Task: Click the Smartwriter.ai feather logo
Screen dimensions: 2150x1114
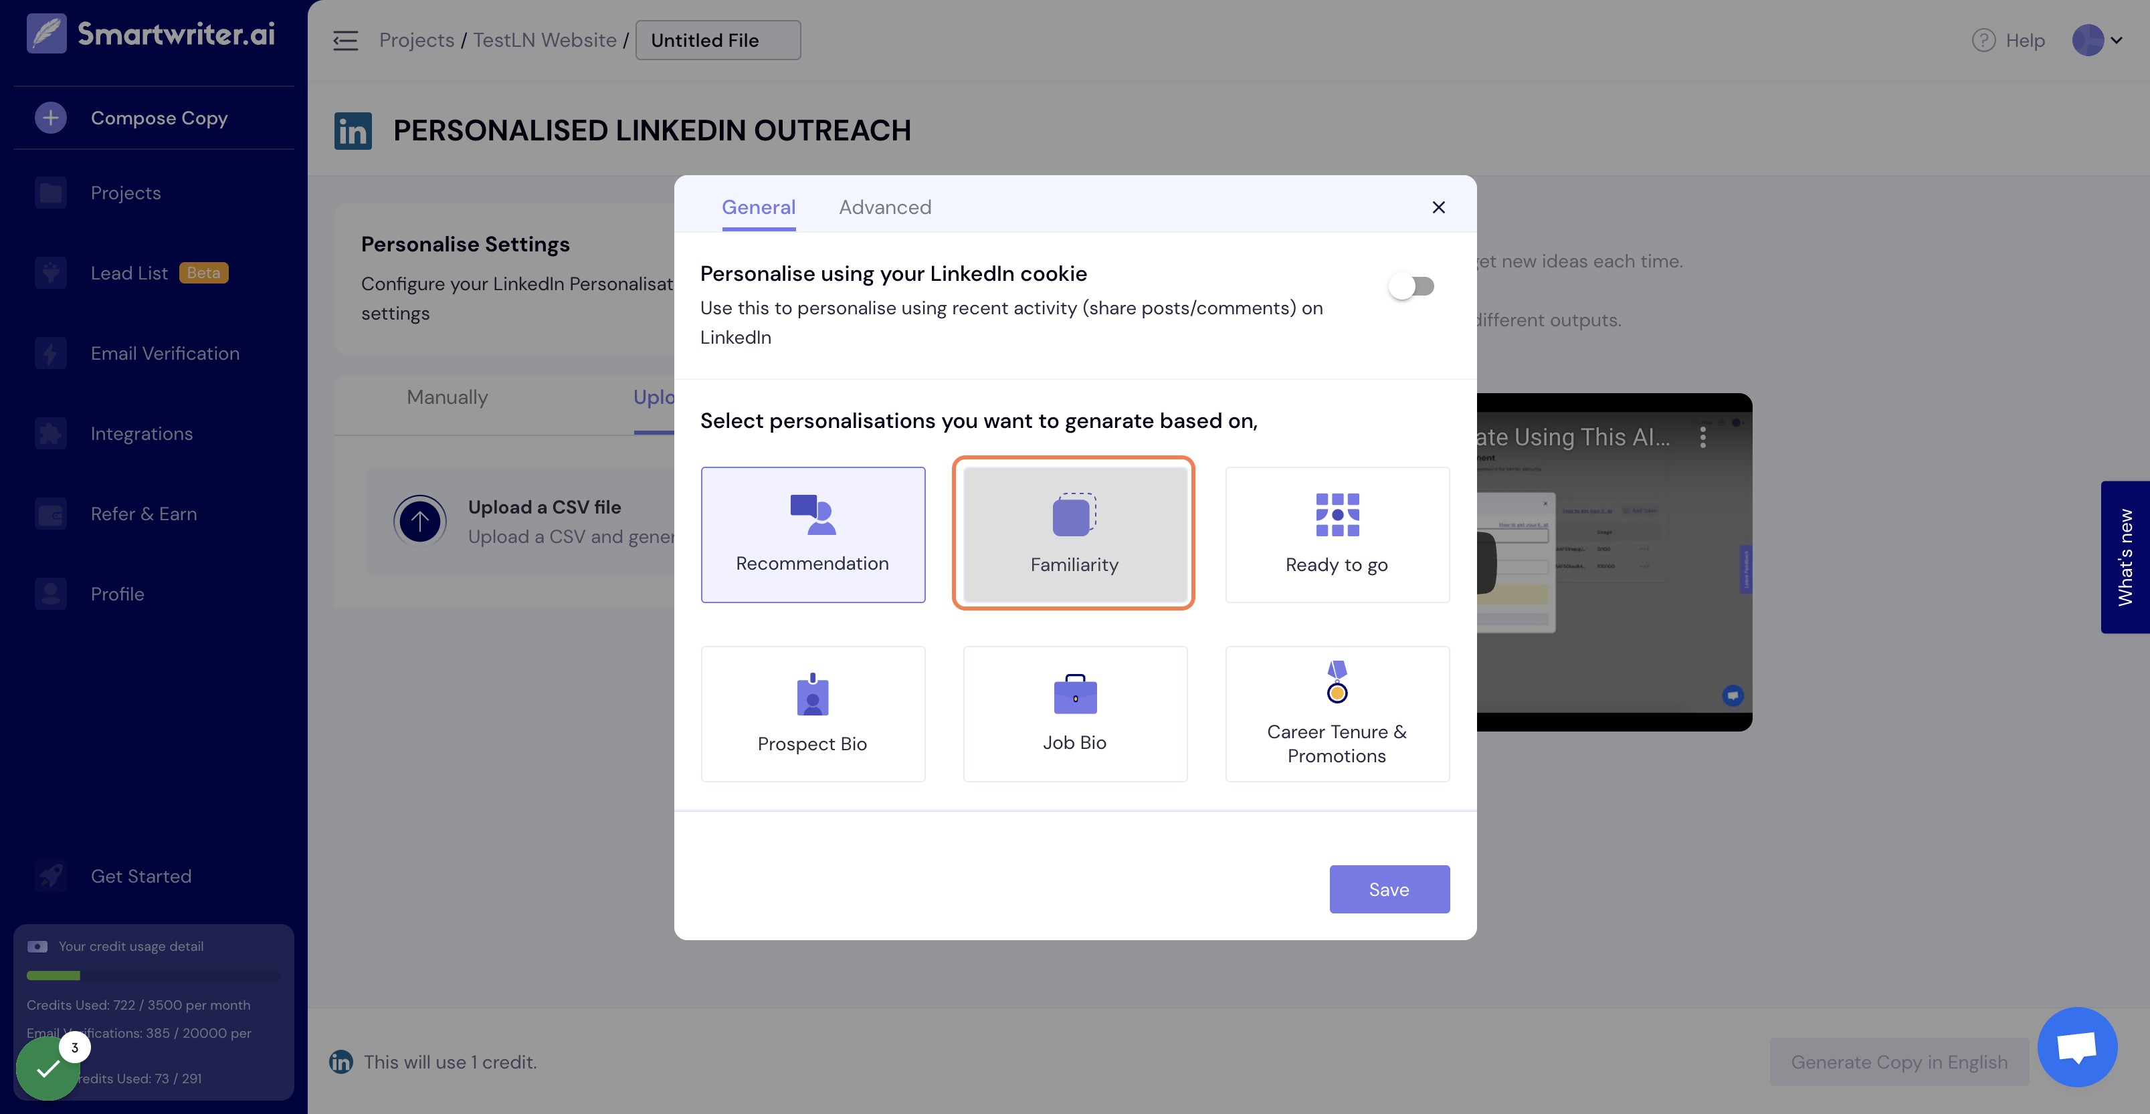Action: point(47,33)
